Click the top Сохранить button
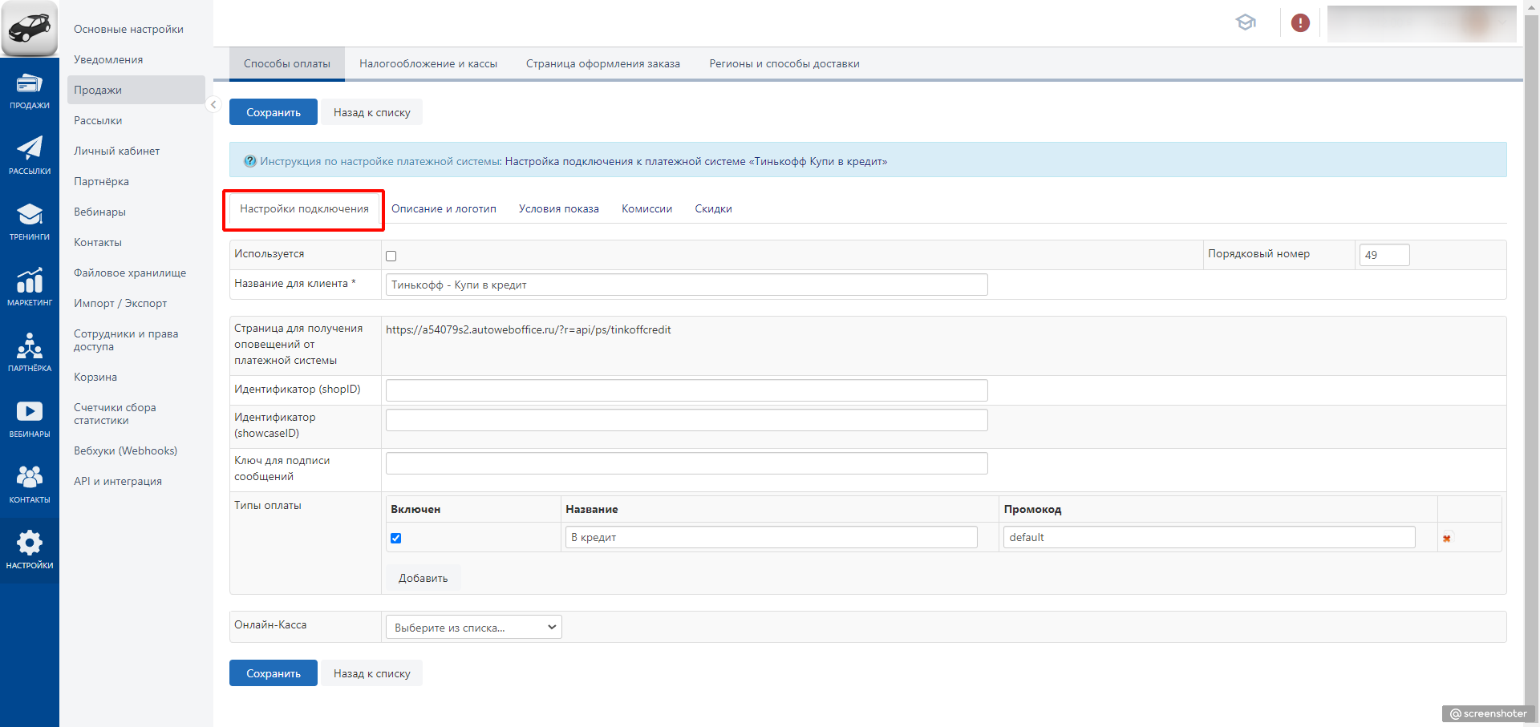 coord(273,113)
